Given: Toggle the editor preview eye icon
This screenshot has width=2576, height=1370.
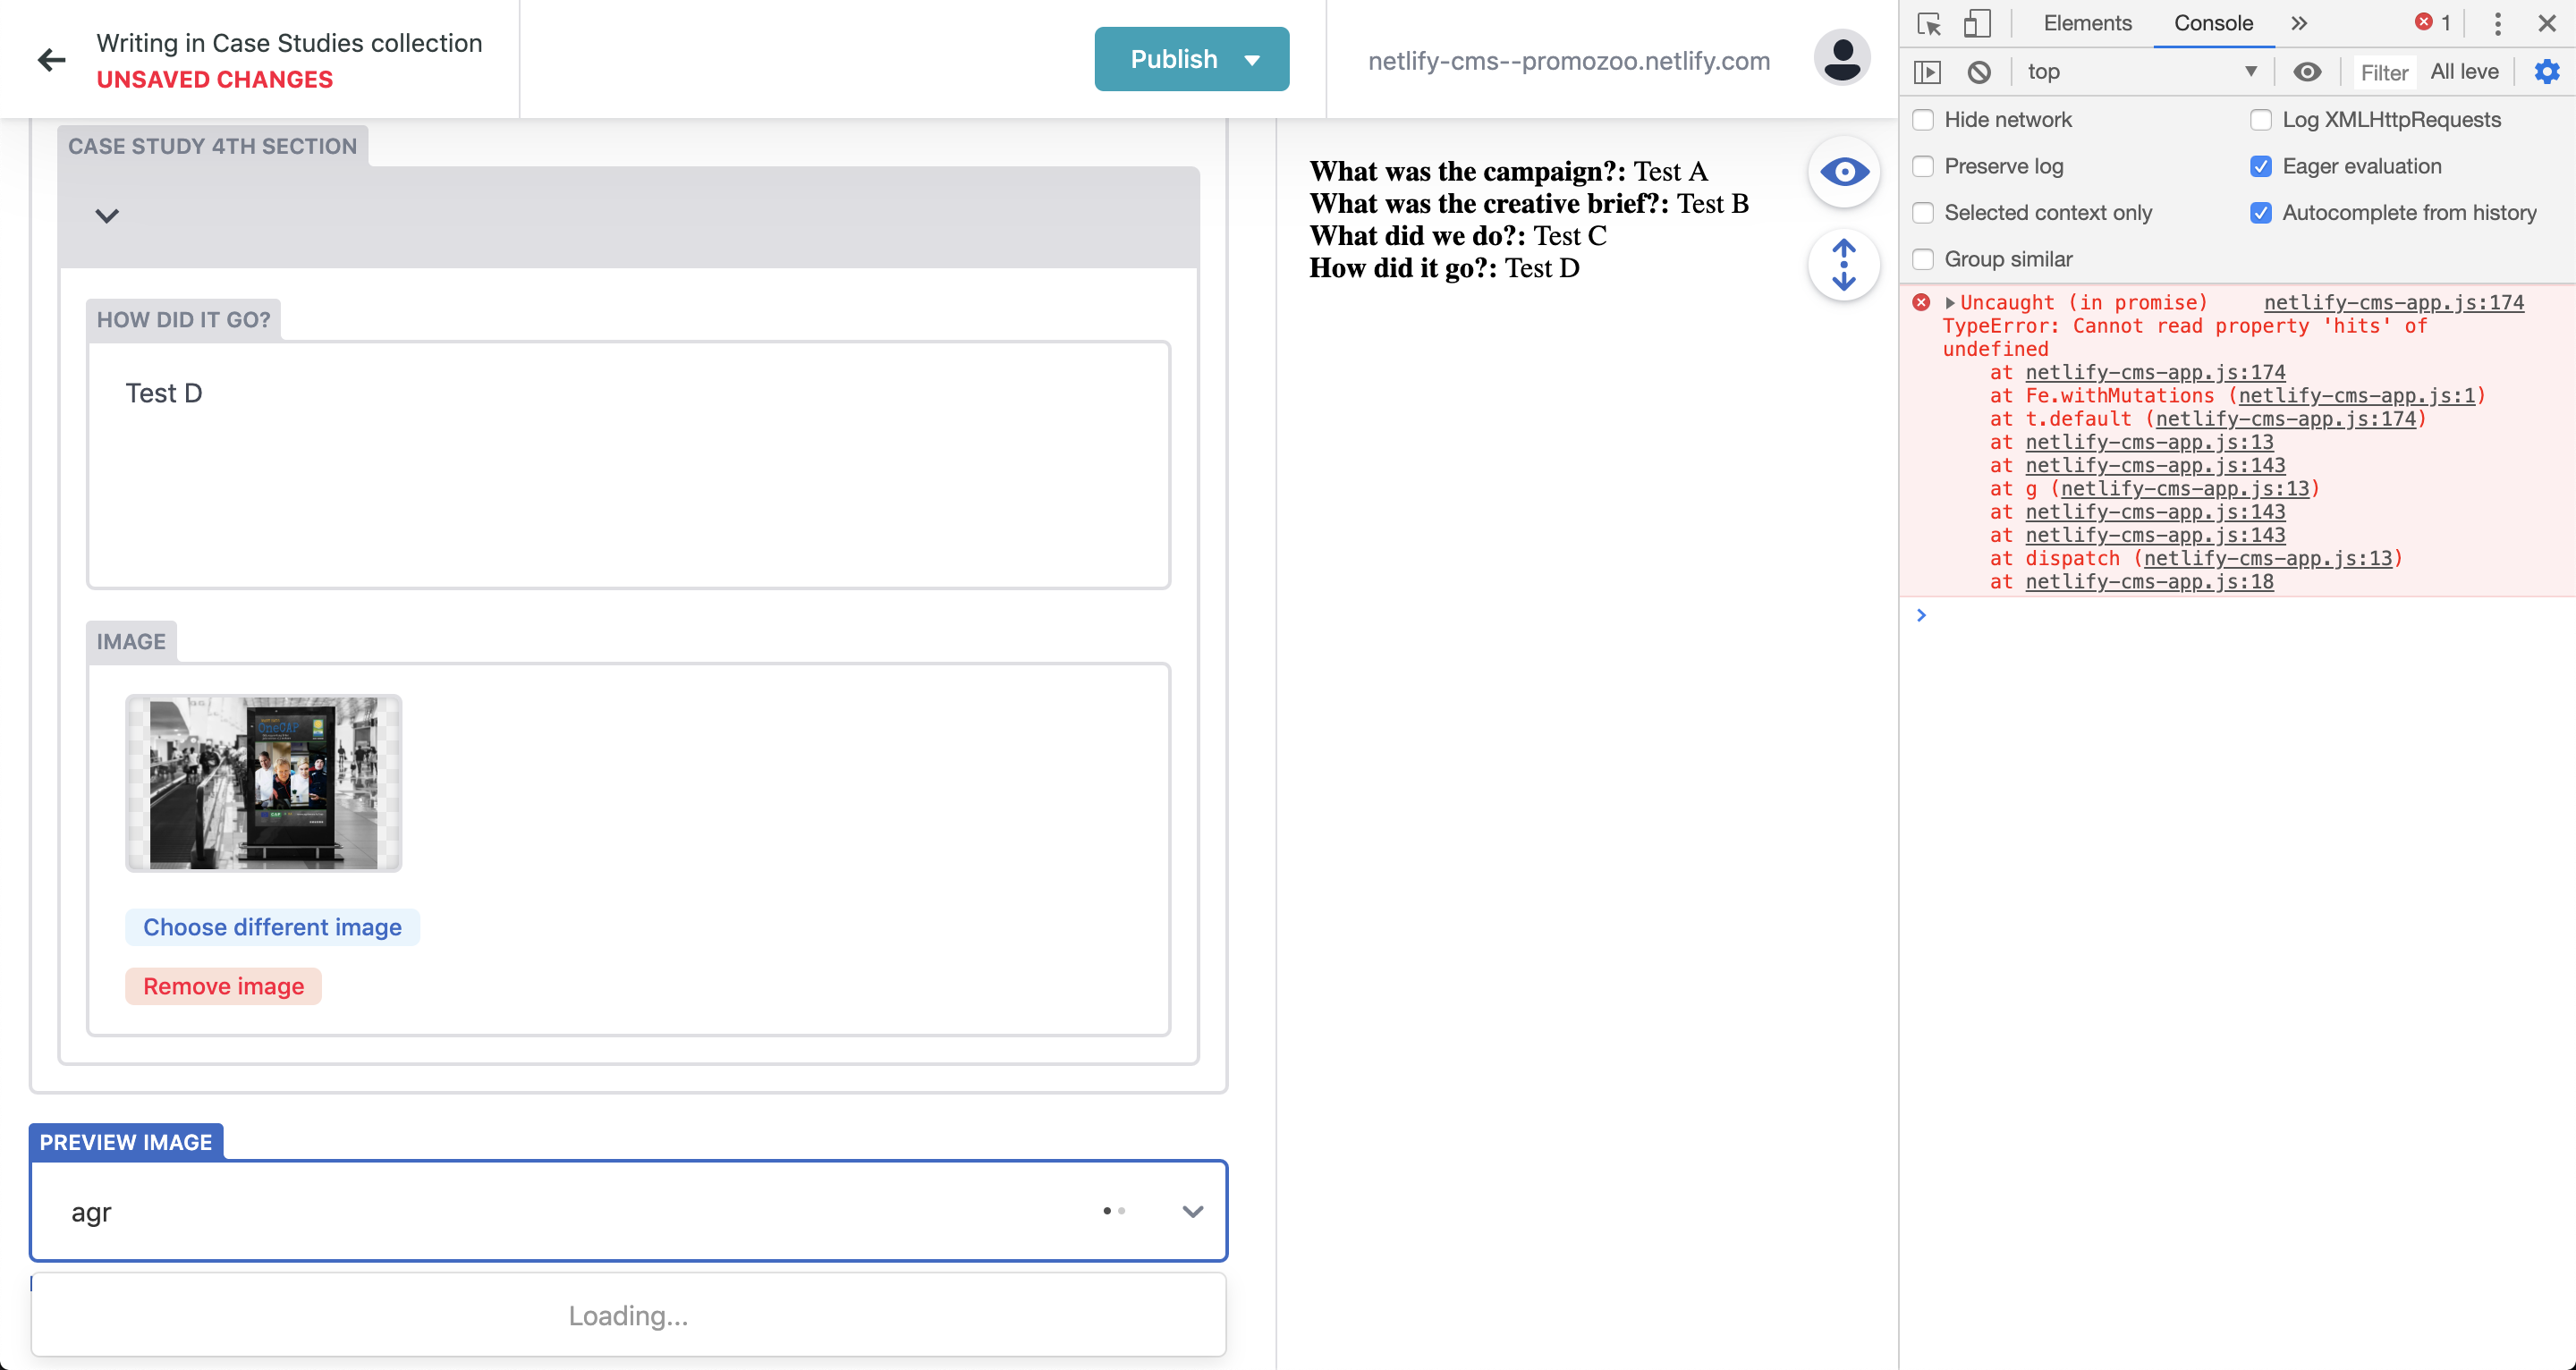Looking at the screenshot, I should point(1843,172).
